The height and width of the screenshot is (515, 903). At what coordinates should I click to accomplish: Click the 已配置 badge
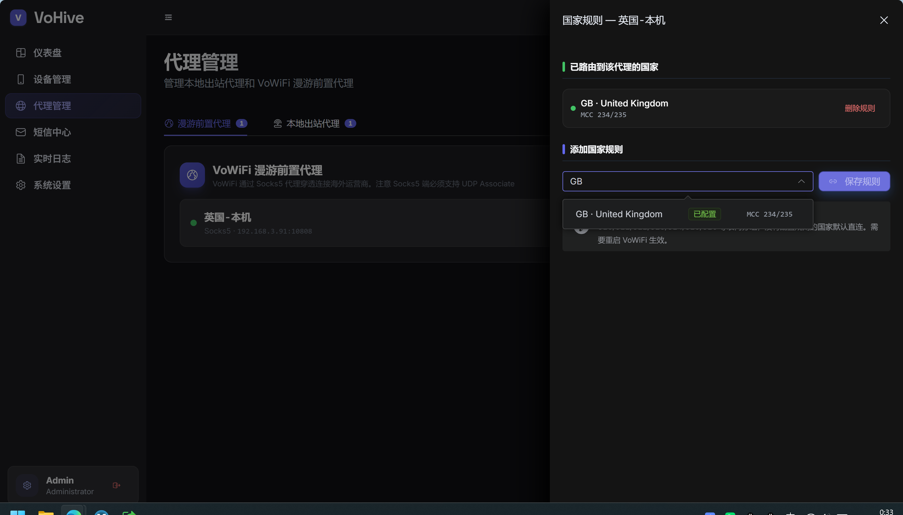pos(704,214)
